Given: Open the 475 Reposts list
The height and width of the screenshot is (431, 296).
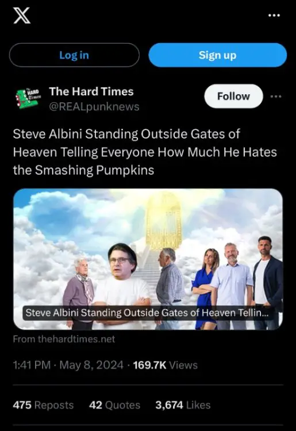Looking at the screenshot, I should pos(43,405).
